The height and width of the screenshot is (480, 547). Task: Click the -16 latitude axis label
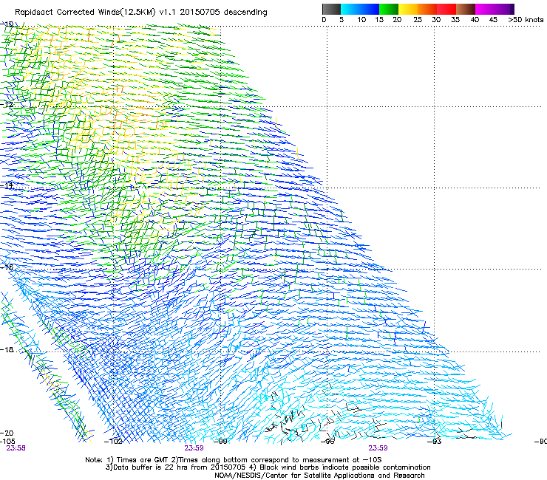pos(7,267)
